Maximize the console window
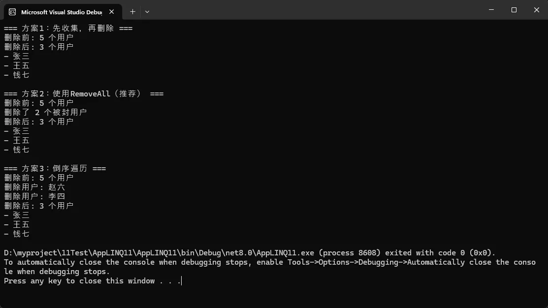The width and height of the screenshot is (548, 308). (514, 10)
